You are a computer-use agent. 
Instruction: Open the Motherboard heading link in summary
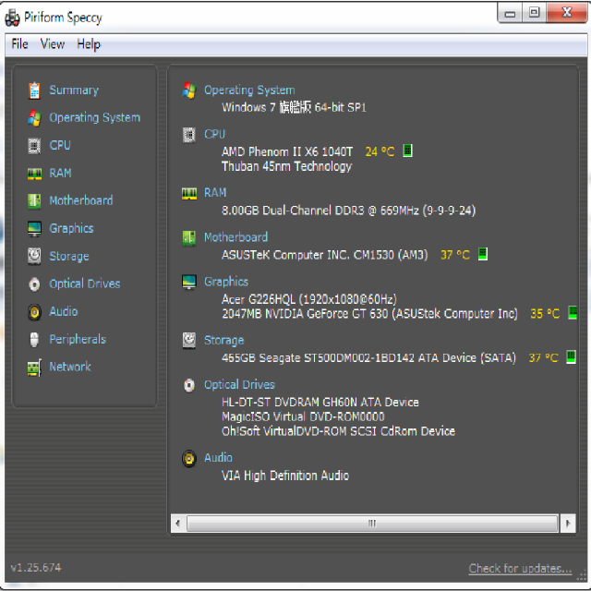(x=235, y=237)
